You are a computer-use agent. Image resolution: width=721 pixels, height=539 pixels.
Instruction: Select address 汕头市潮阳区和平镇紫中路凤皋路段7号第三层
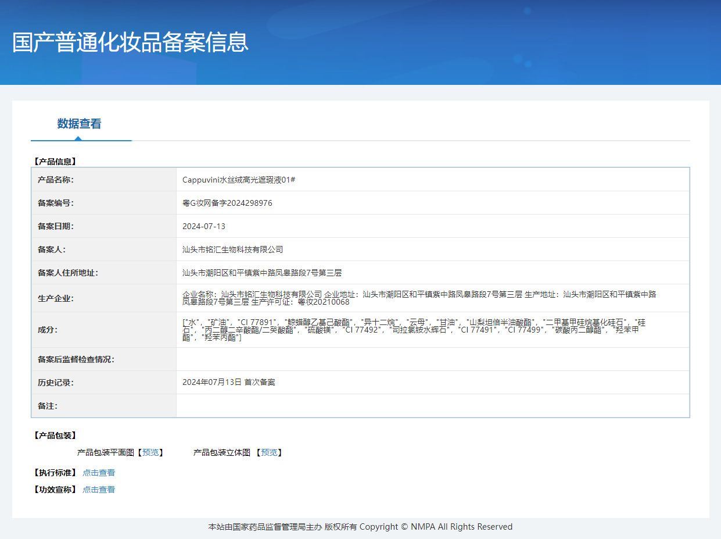pos(262,273)
